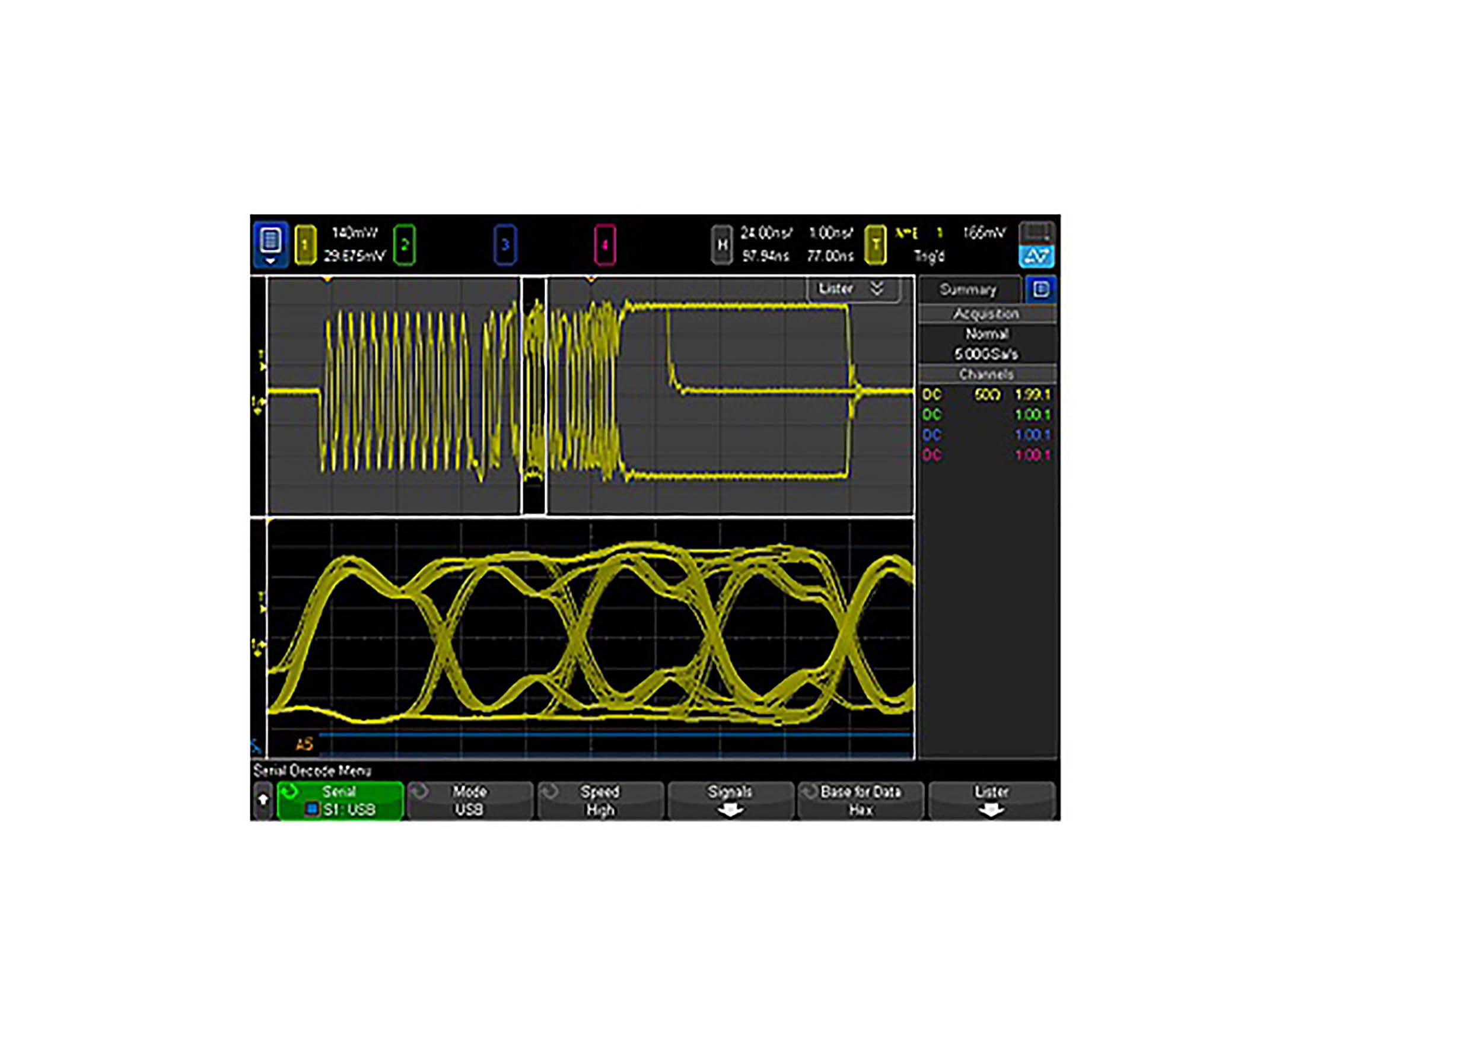Click the blue waveform icon at top right
The width and height of the screenshot is (1483, 1054).
click(1036, 256)
